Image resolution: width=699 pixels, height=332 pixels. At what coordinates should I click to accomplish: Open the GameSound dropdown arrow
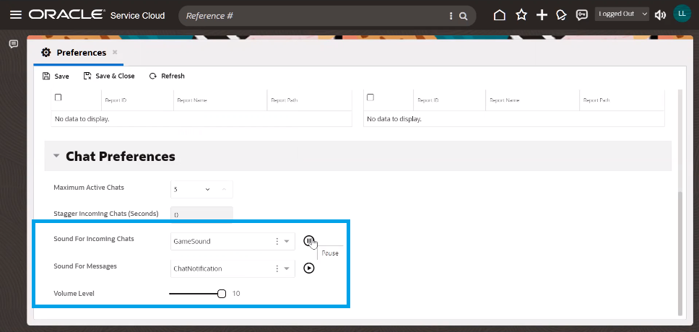(x=287, y=241)
